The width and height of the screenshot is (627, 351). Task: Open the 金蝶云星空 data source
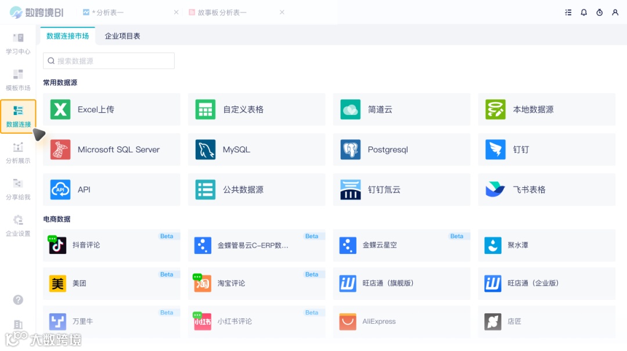coord(402,245)
